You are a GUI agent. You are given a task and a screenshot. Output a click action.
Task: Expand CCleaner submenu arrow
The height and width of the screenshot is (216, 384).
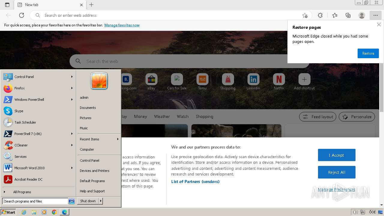[72, 145]
